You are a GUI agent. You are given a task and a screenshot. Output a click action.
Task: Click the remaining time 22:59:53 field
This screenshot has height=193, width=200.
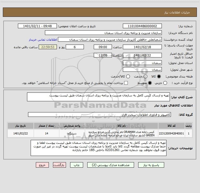click(x=48, y=47)
